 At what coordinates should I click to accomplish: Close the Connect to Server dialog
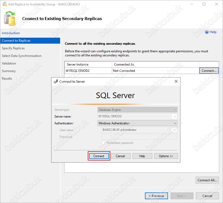click(176, 81)
